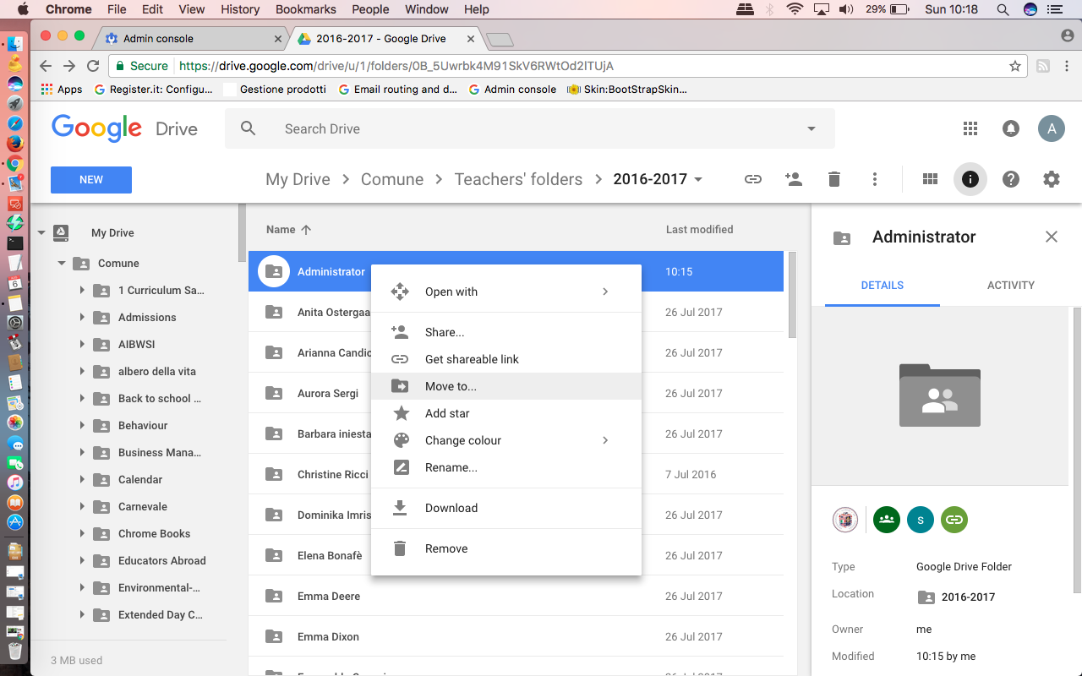Choose Open with in context menu

pyautogui.click(x=506, y=292)
